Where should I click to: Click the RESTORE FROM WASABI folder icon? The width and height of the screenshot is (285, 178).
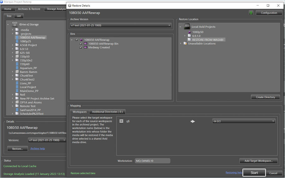pyautogui.click(x=189, y=40)
